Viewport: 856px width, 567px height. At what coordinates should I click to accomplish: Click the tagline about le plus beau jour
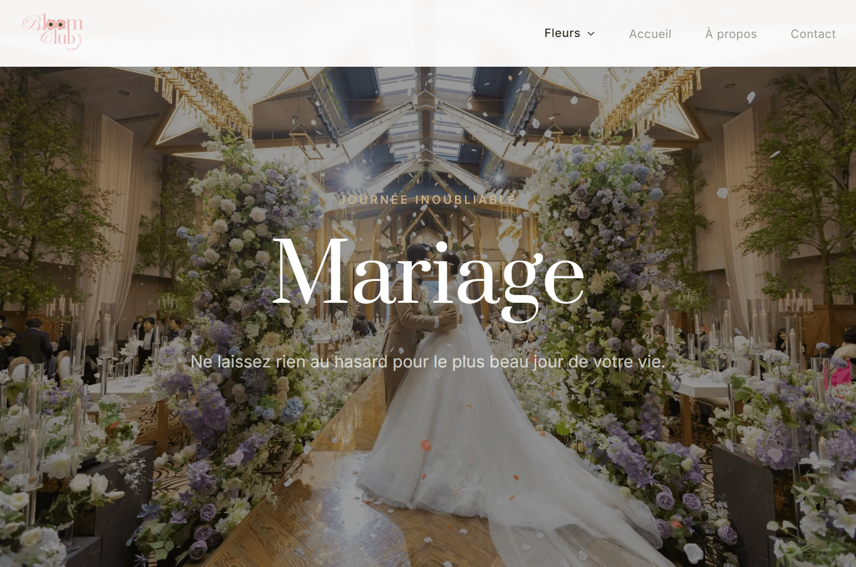coord(428,361)
